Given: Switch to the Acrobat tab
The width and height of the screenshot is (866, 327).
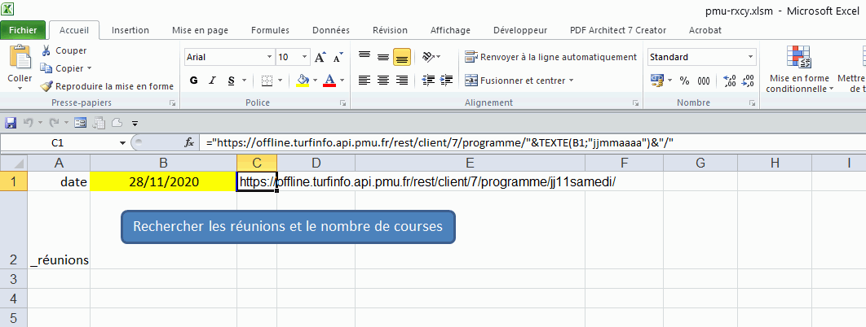Looking at the screenshot, I should pyautogui.click(x=705, y=30).
